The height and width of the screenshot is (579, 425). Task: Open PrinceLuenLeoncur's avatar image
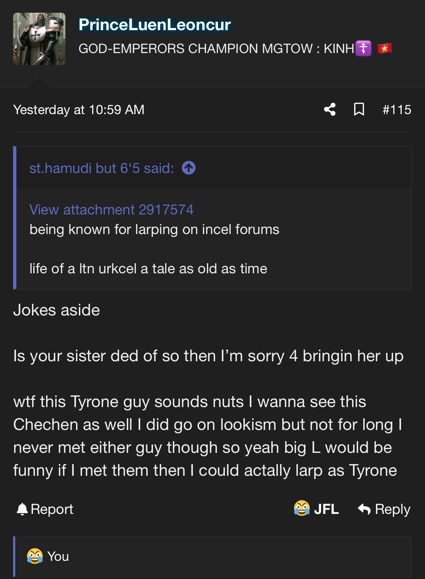tap(39, 39)
